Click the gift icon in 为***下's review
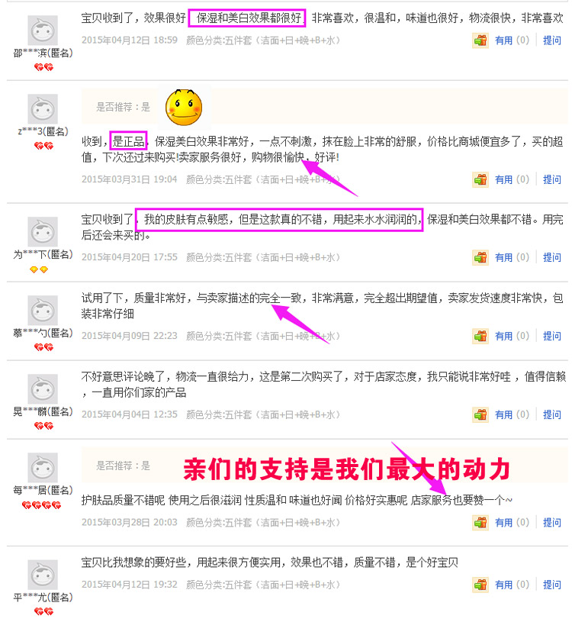Viewport: 572px width, 622px height. 480,257
